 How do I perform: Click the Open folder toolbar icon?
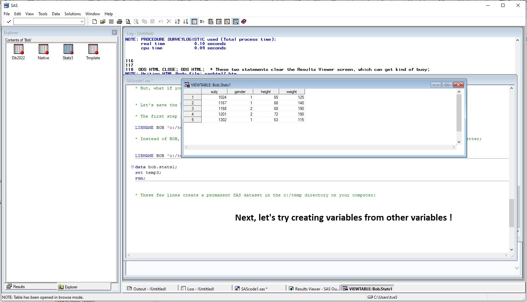(103, 22)
